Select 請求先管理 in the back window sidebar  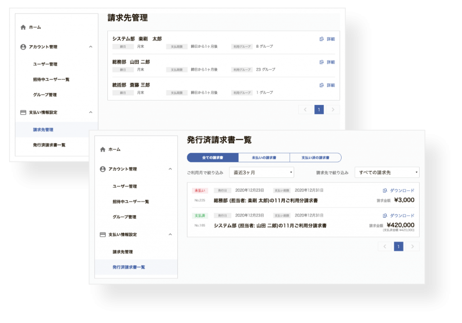point(43,130)
